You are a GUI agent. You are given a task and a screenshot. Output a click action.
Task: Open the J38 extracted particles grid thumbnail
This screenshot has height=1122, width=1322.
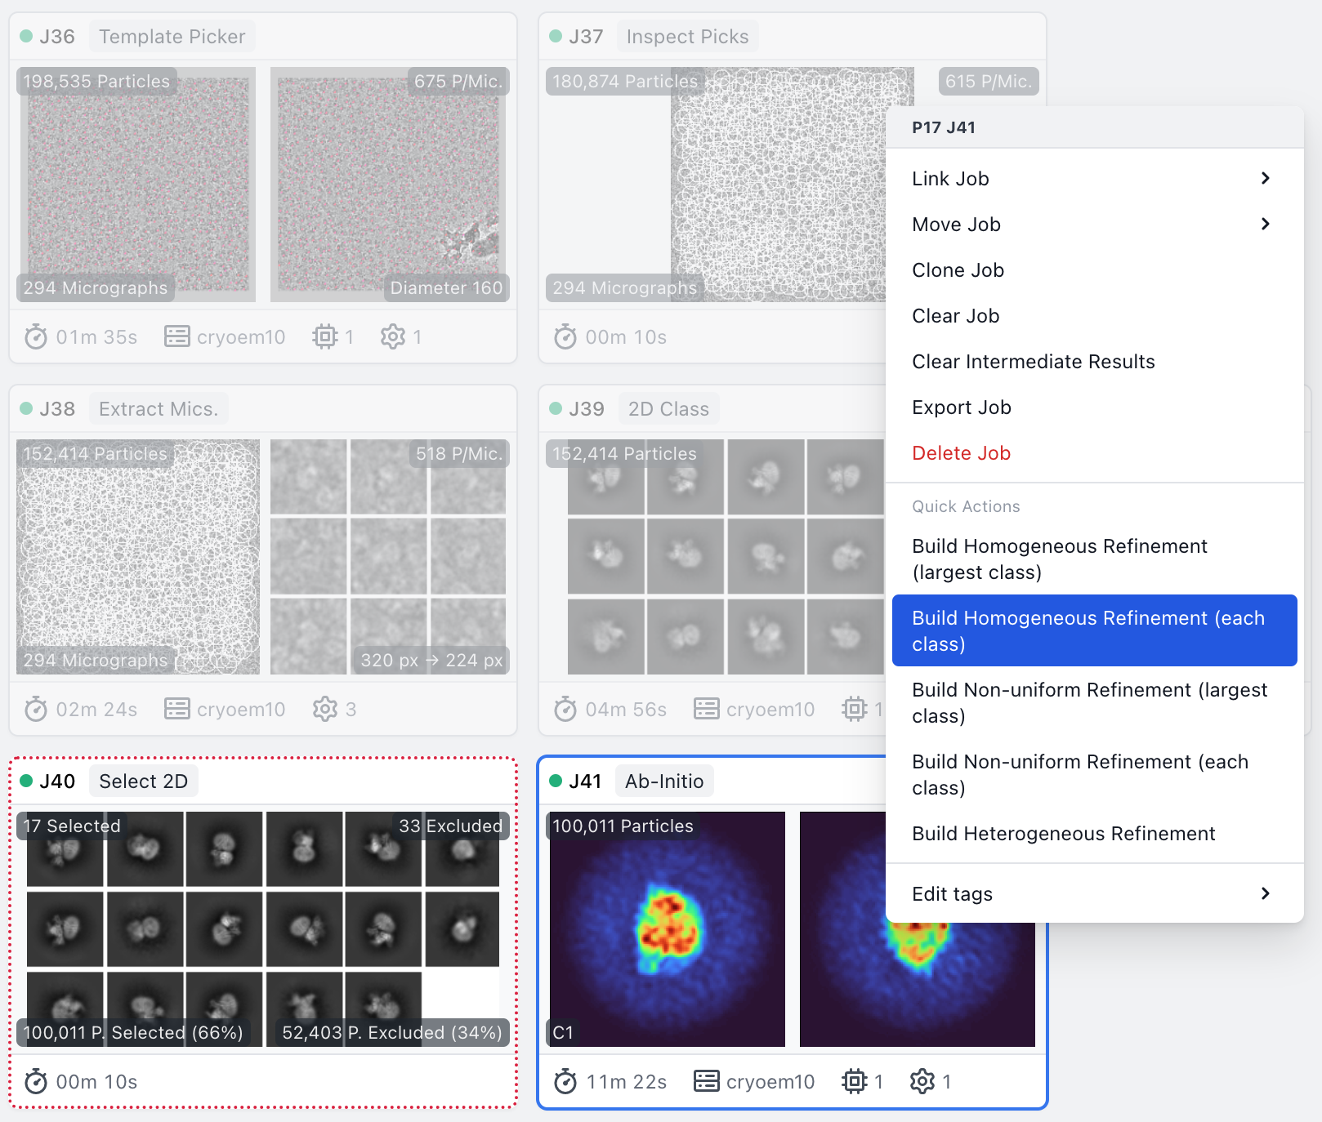pyautogui.click(x=388, y=557)
